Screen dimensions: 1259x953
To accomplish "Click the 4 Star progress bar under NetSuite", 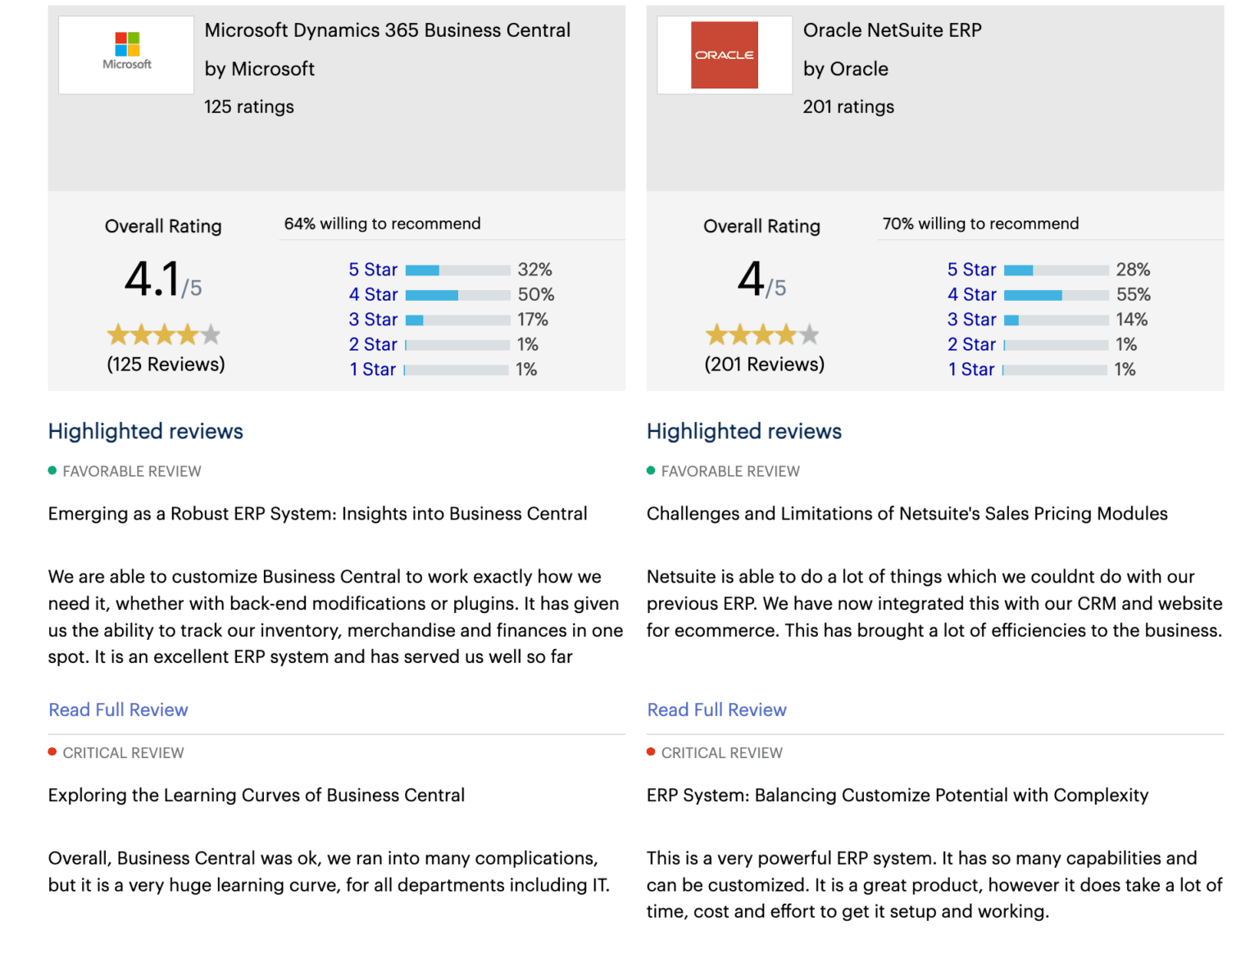I will pyautogui.click(x=1056, y=294).
